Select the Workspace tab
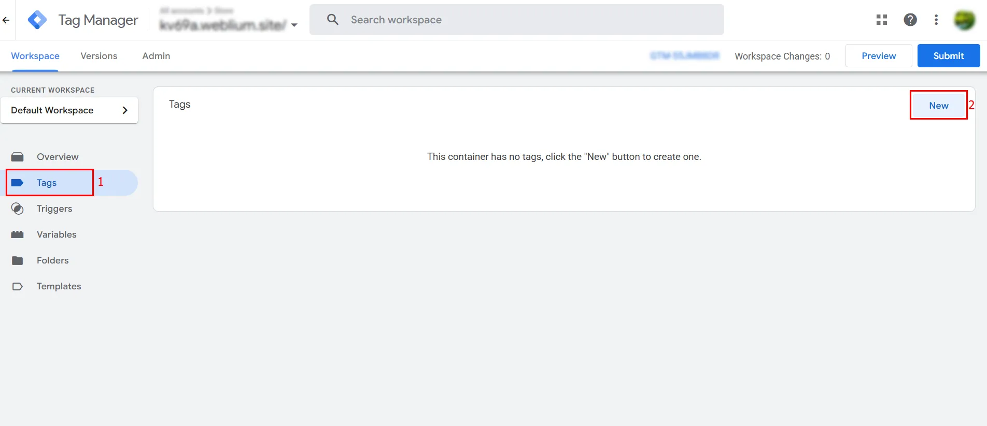 click(35, 56)
